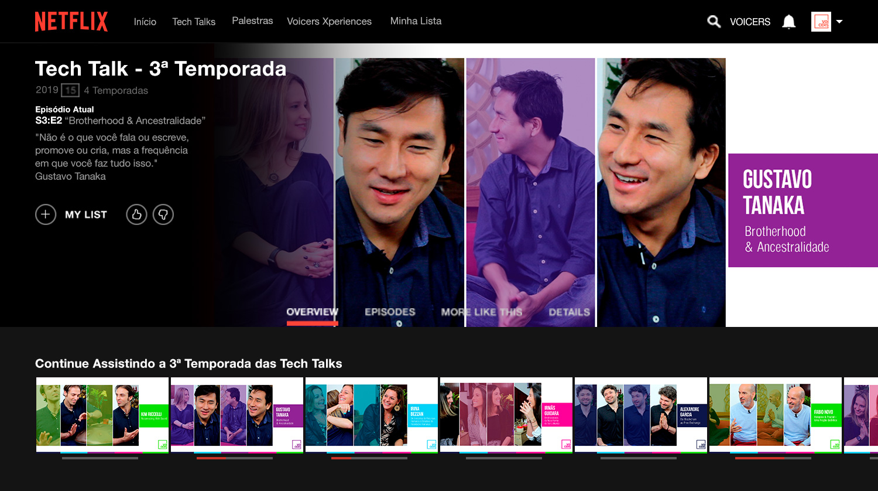Open the Irmãs Guidara episode thumbnail
878x491 pixels.
[506, 415]
